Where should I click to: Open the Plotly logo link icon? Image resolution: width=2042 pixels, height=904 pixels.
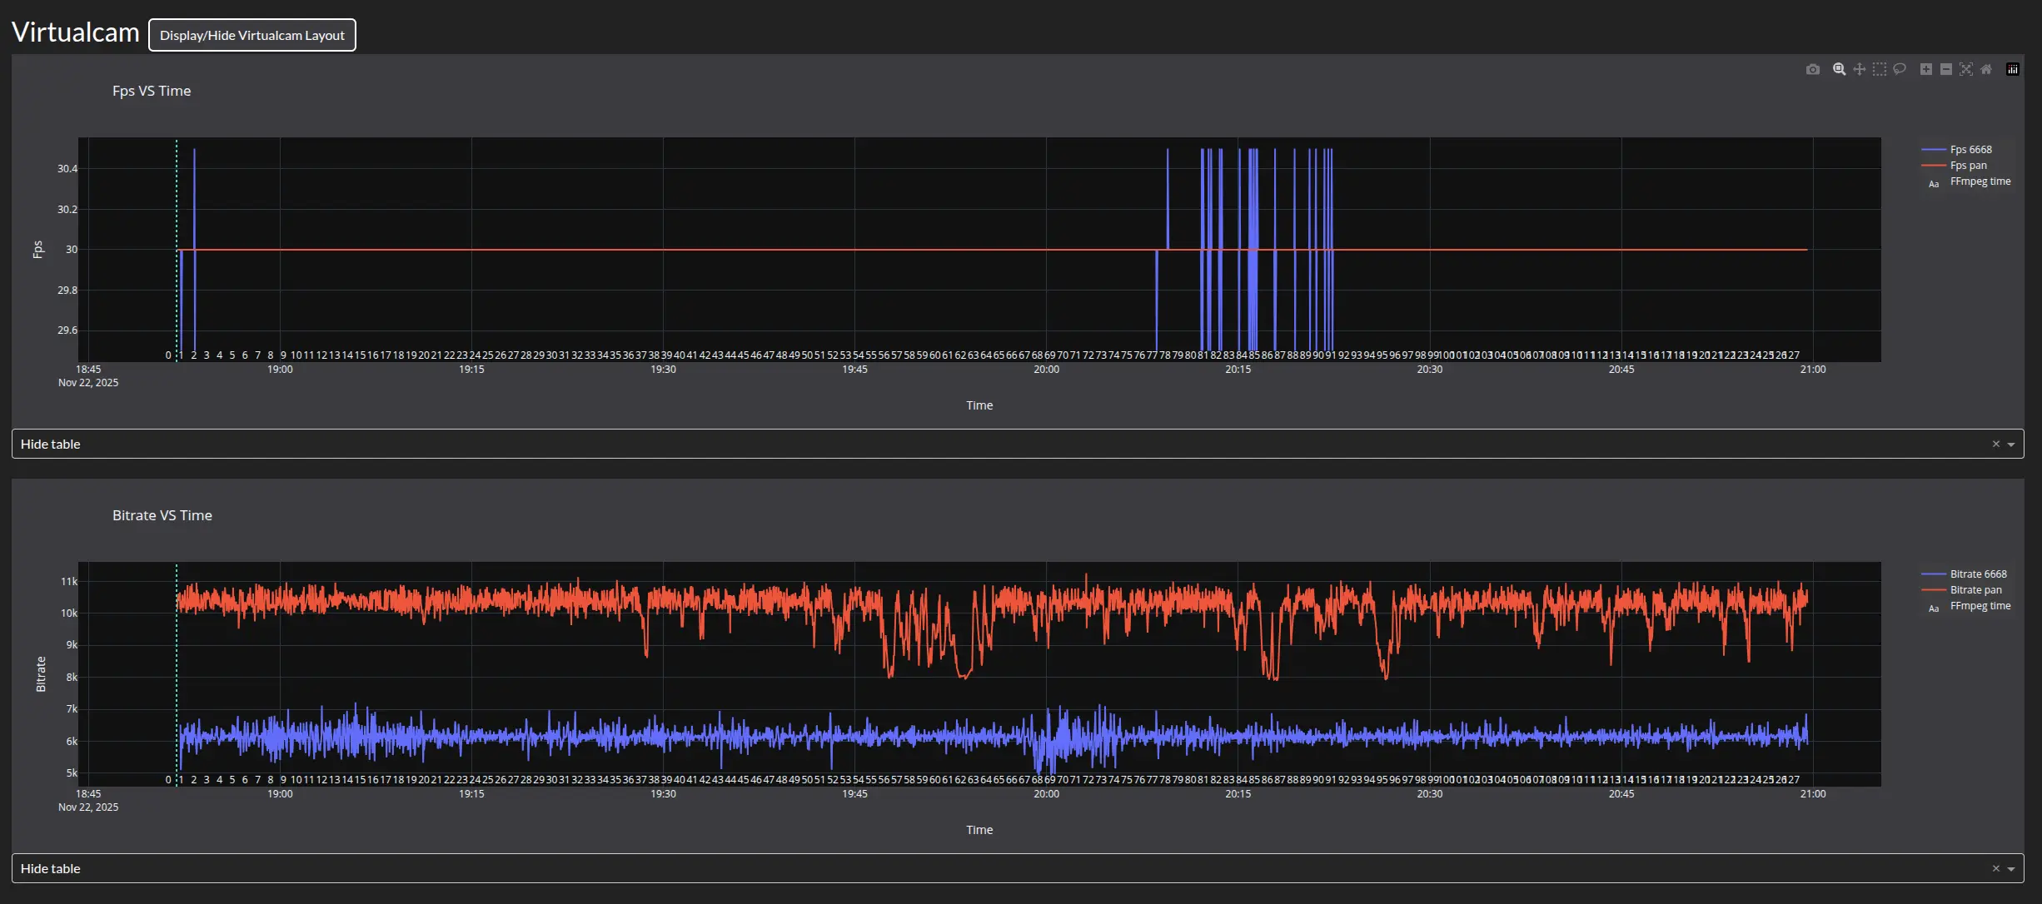click(x=2013, y=69)
